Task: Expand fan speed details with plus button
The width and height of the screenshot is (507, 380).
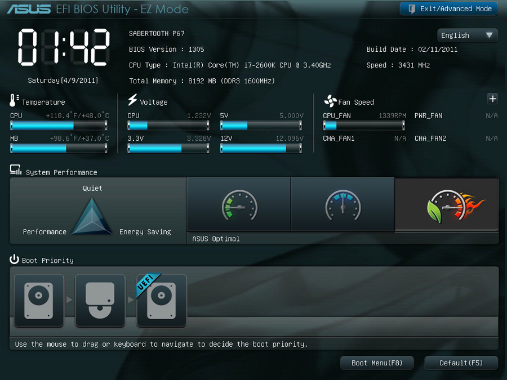Action: click(492, 99)
